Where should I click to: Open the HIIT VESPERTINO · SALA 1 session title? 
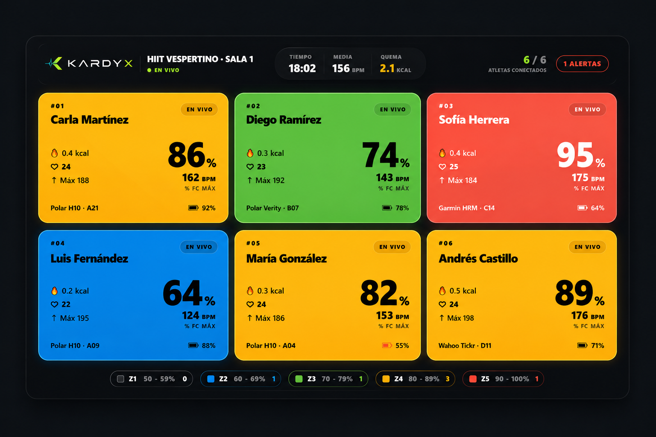tap(200, 59)
